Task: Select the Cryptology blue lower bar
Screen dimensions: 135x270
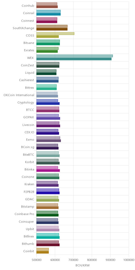Action: click(48, 103)
